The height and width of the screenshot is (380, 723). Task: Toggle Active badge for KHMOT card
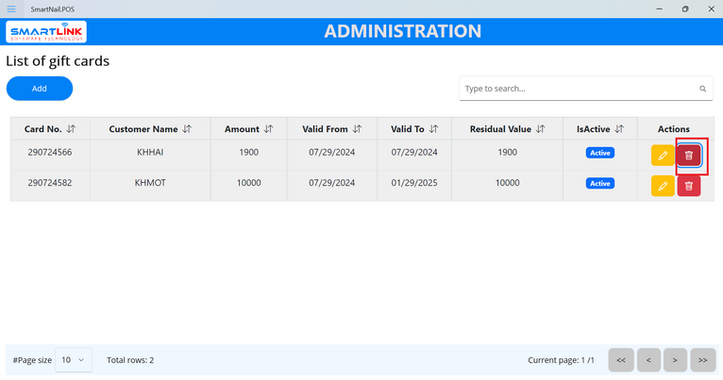[600, 183]
